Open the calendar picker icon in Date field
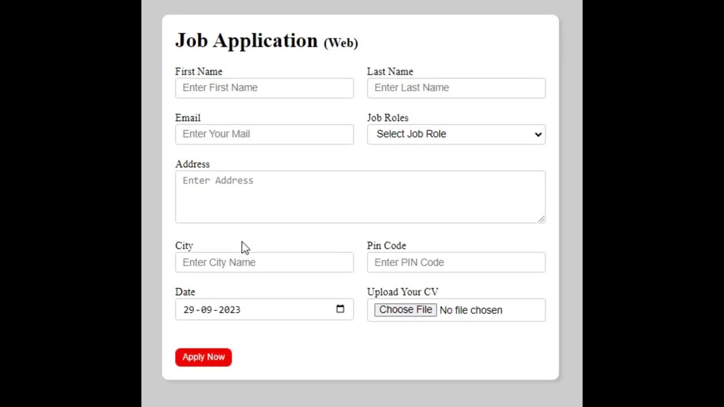This screenshot has height=407, width=724. click(340, 309)
